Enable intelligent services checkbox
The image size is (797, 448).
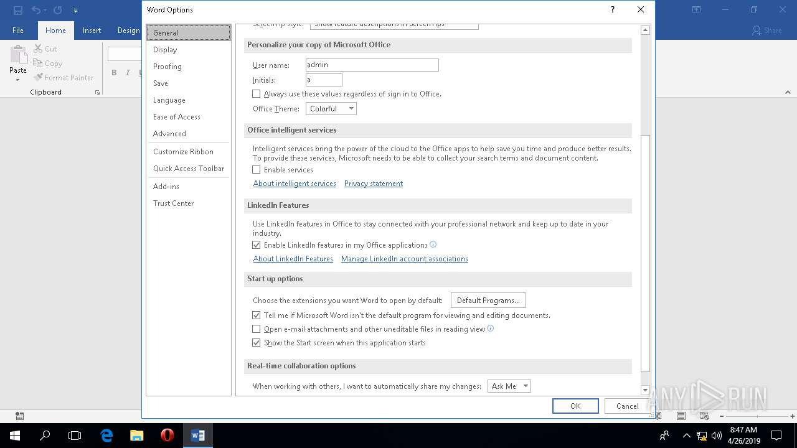(x=256, y=170)
